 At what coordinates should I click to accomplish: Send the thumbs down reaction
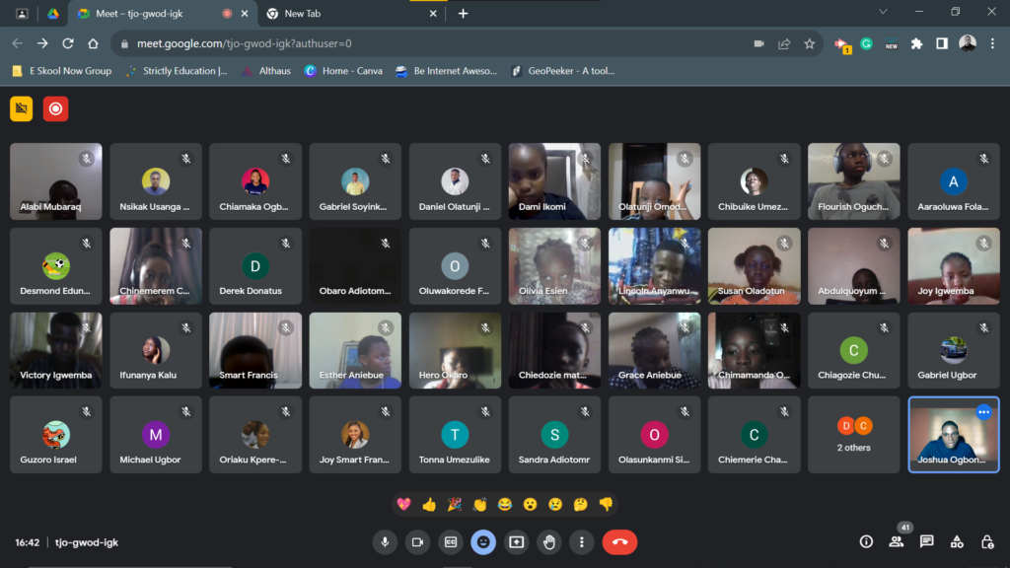[x=607, y=504]
